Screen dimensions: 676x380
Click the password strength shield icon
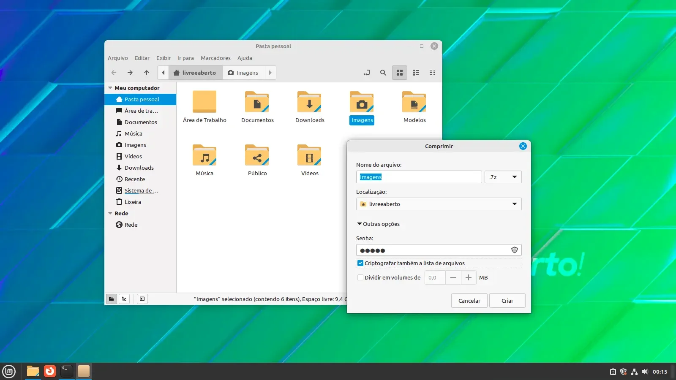pos(515,250)
